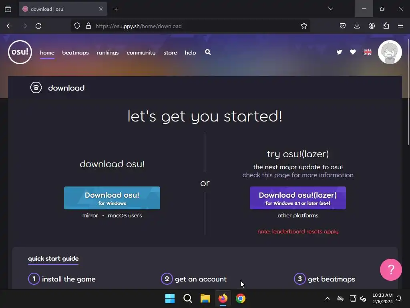410x308 pixels.
Task: Select the download | osu! tab
Action: pyautogui.click(x=63, y=9)
